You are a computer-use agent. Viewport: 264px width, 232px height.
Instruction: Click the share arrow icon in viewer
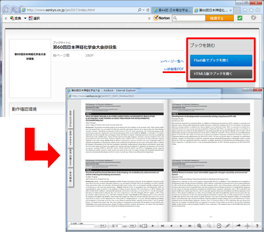[x=238, y=226]
